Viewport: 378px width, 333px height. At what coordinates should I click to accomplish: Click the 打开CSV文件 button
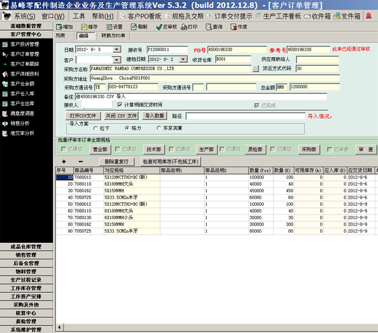(x=83, y=116)
